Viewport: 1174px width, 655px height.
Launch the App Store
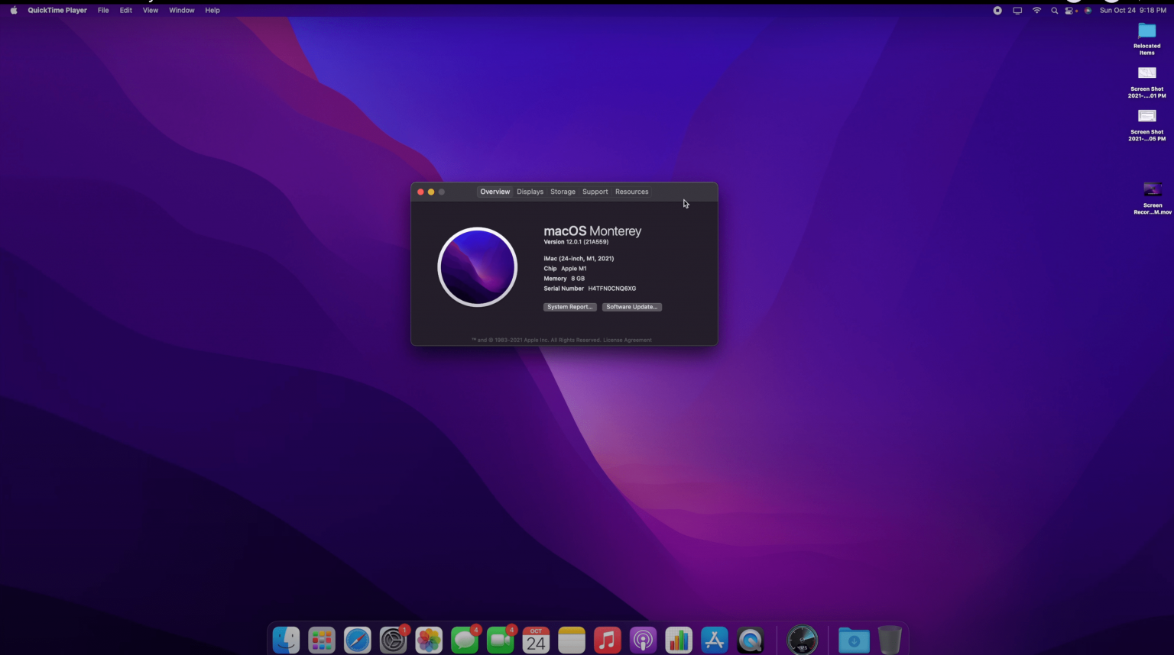pos(715,640)
